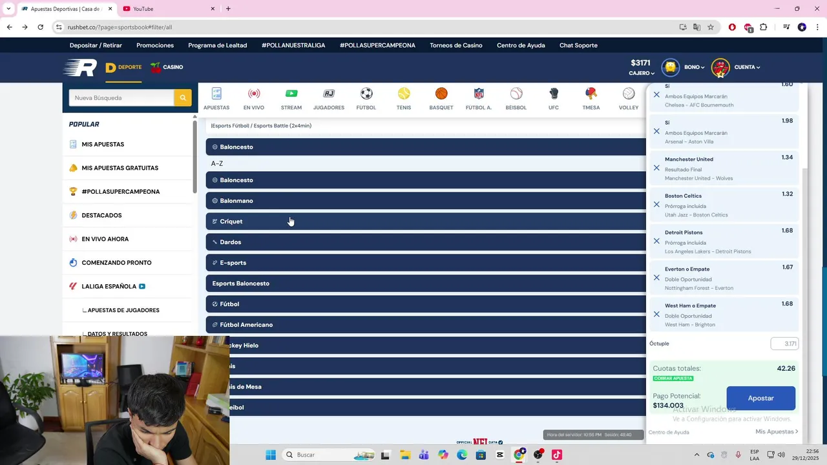This screenshot has height=465, width=827.
Task: Click the Bono piggy bank icon
Action: [671, 67]
